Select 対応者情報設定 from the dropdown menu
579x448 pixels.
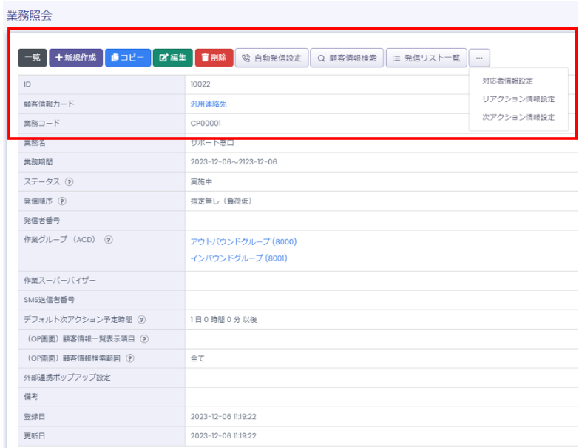click(x=507, y=81)
